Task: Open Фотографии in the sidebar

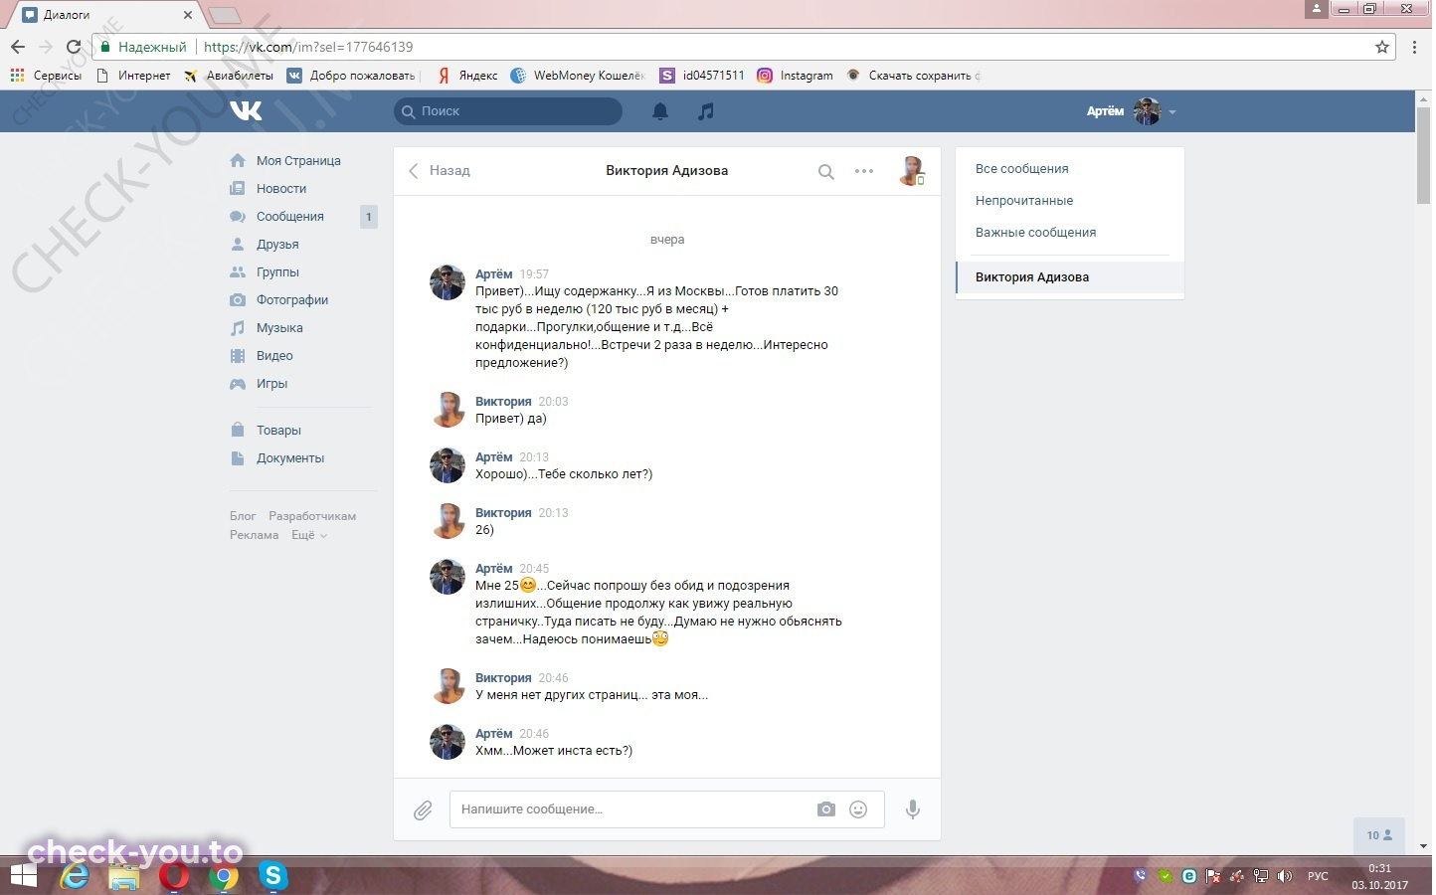Action: pyautogui.click(x=292, y=299)
